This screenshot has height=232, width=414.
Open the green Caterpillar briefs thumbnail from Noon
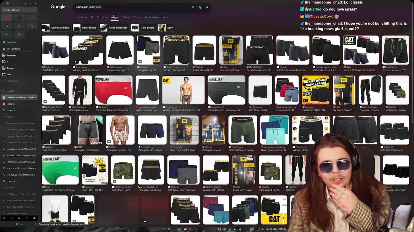click(60, 170)
